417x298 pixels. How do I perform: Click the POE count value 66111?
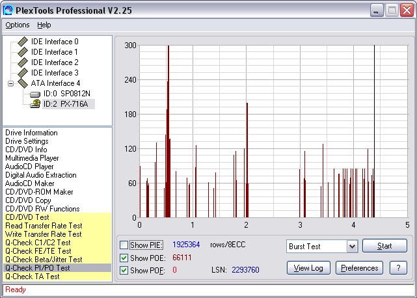click(x=182, y=258)
